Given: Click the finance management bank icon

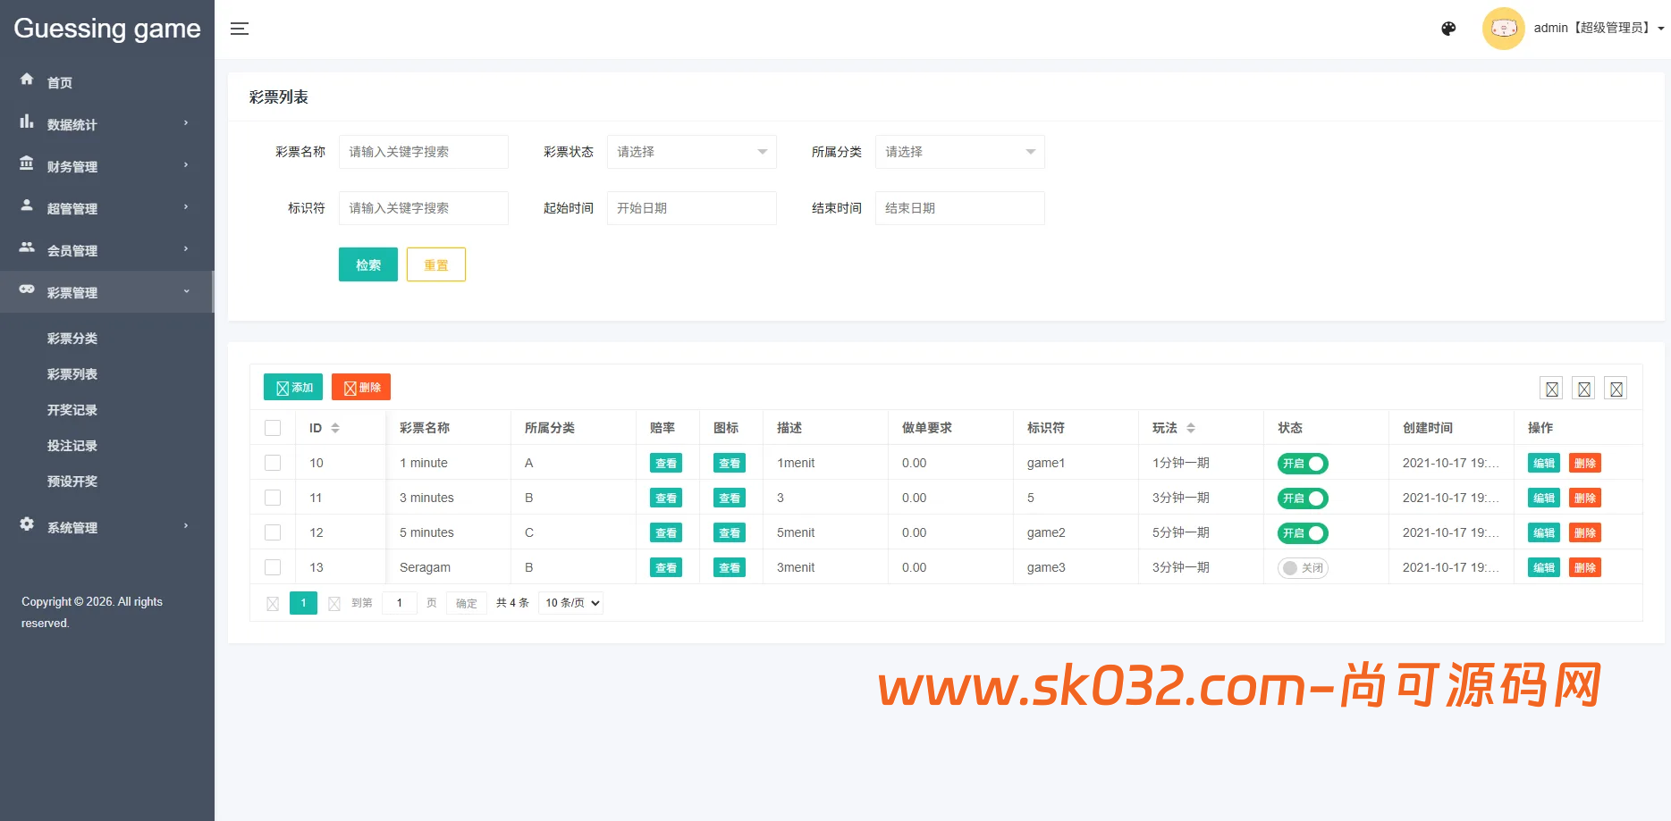Looking at the screenshot, I should (x=27, y=163).
